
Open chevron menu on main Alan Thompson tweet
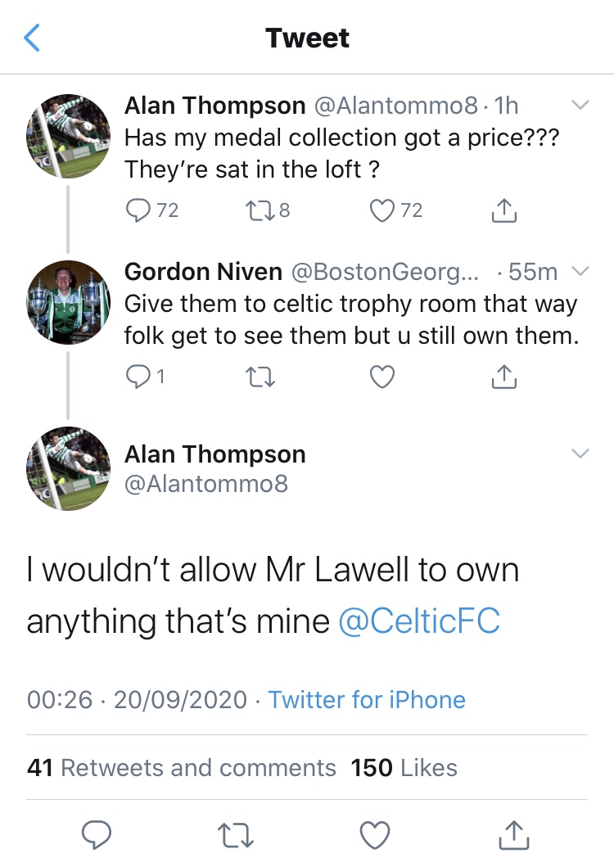click(x=580, y=454)
